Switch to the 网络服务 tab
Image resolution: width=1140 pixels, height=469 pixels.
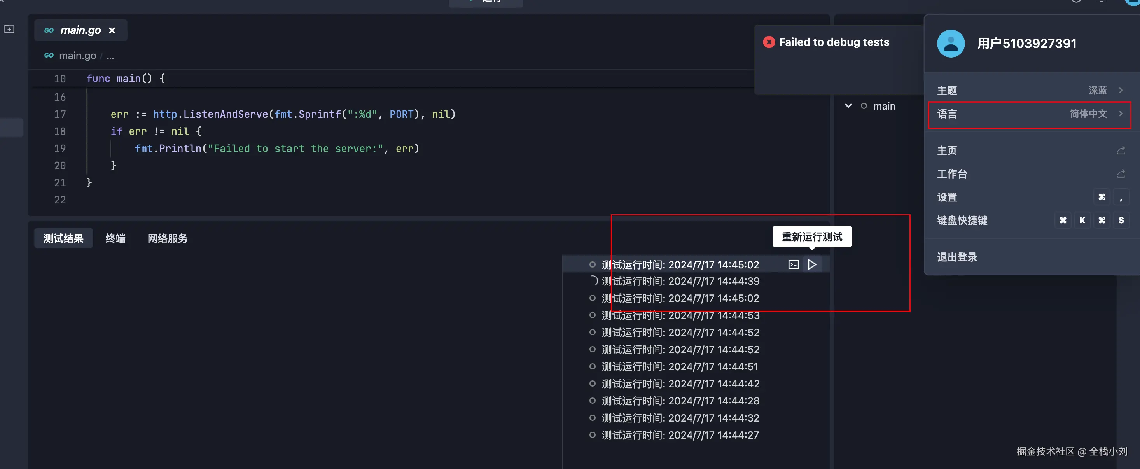coord(167,238)
